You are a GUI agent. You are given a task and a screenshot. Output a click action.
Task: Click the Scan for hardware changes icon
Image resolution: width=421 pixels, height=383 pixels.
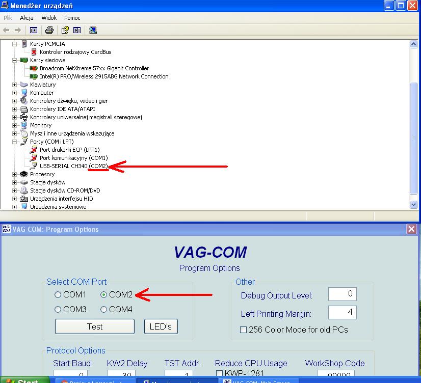93,30
